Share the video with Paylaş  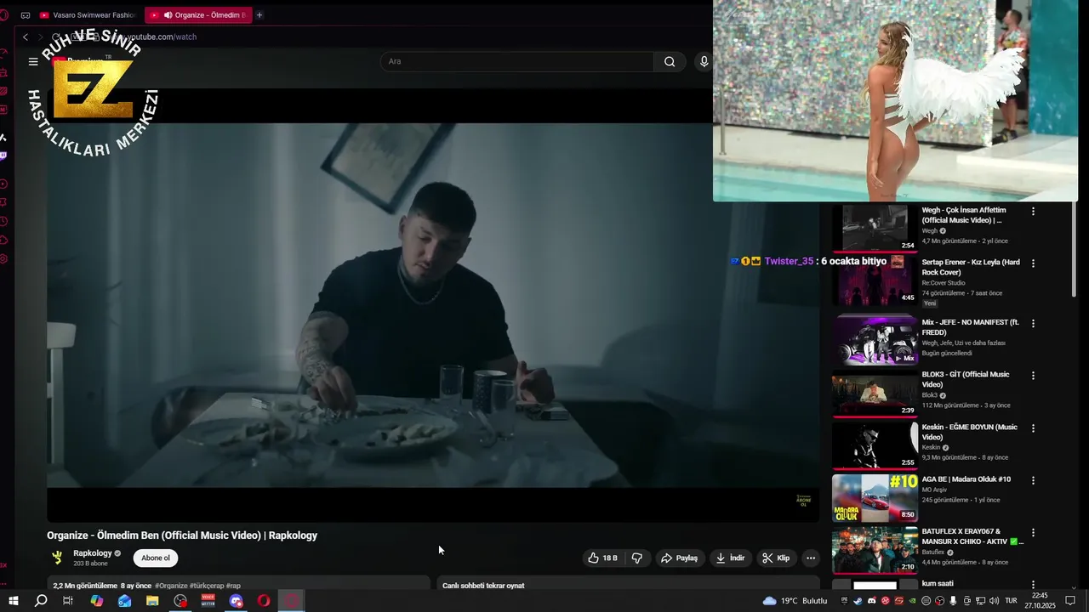point(679,558)
